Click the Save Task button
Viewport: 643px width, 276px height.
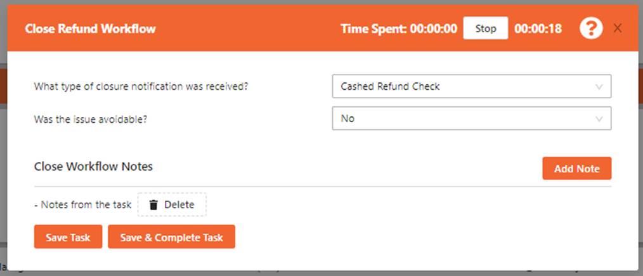point(68,238)
